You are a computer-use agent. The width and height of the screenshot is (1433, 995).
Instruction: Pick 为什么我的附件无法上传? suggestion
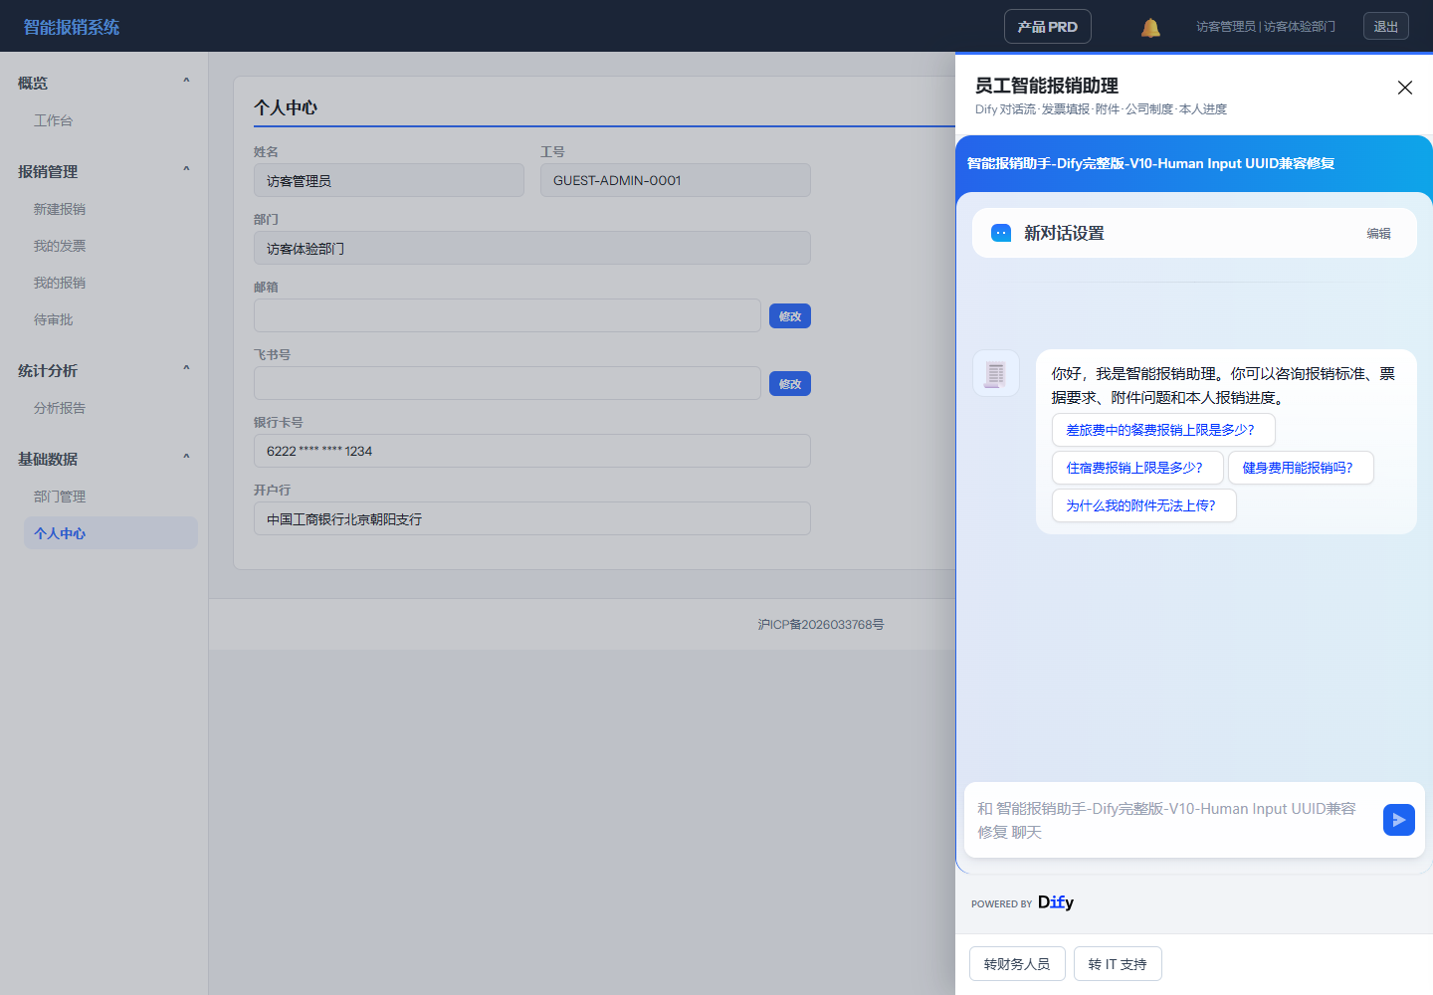pyautogui.click(x=1144, y=505)
